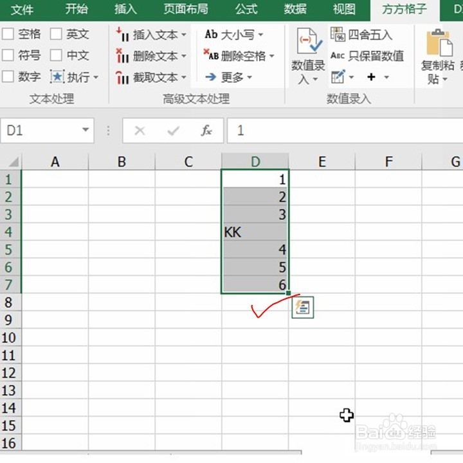Click the Extract Text (截取文本) icon
The image size is (463, 463).
click(123, 77)
